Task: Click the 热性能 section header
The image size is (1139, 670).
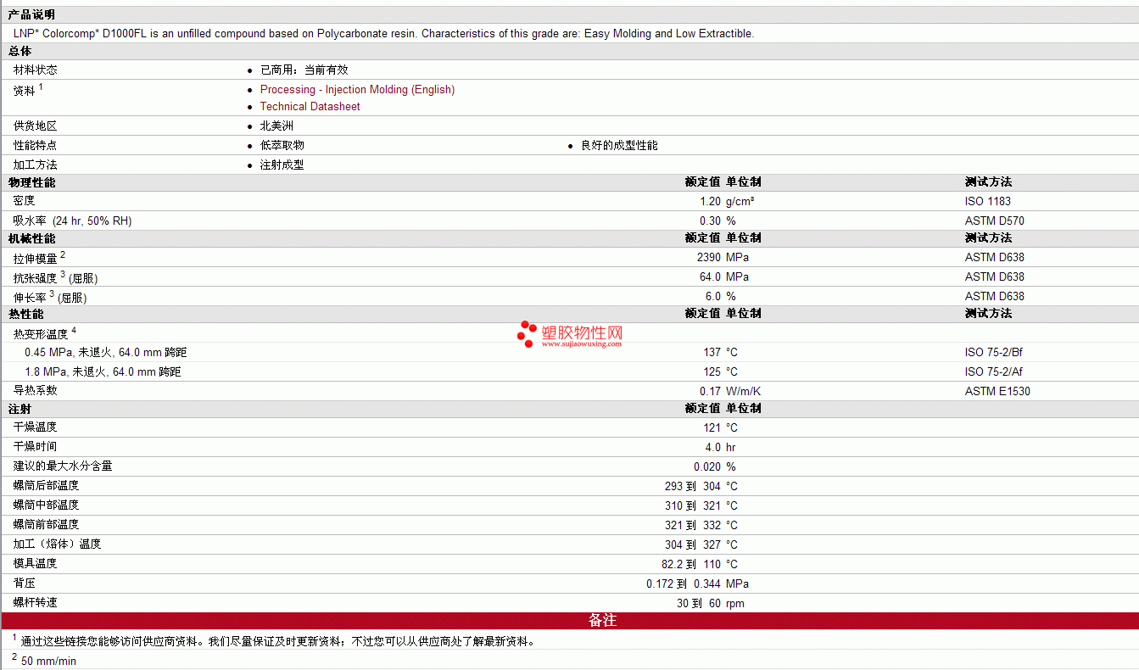Action: coord(25,314)
